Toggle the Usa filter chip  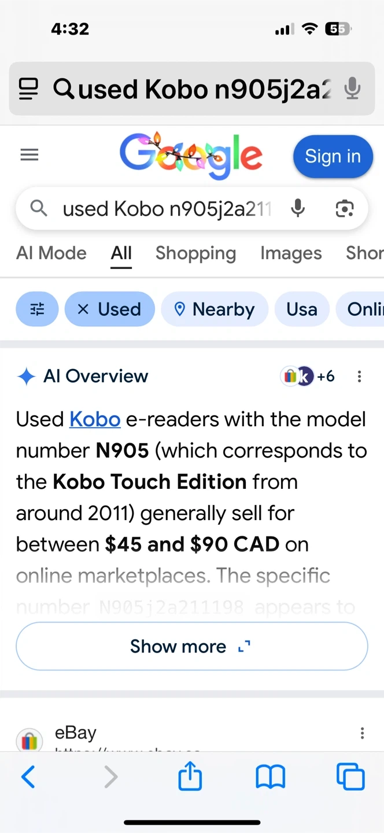(302, 309)
